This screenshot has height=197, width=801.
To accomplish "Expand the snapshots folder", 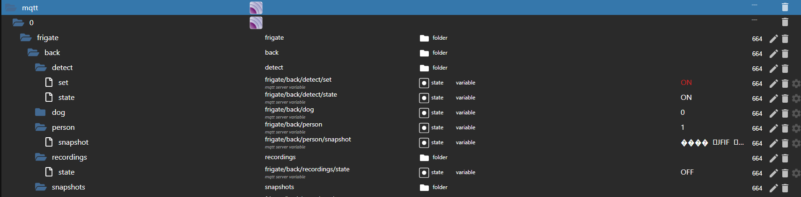I will 41,187.
